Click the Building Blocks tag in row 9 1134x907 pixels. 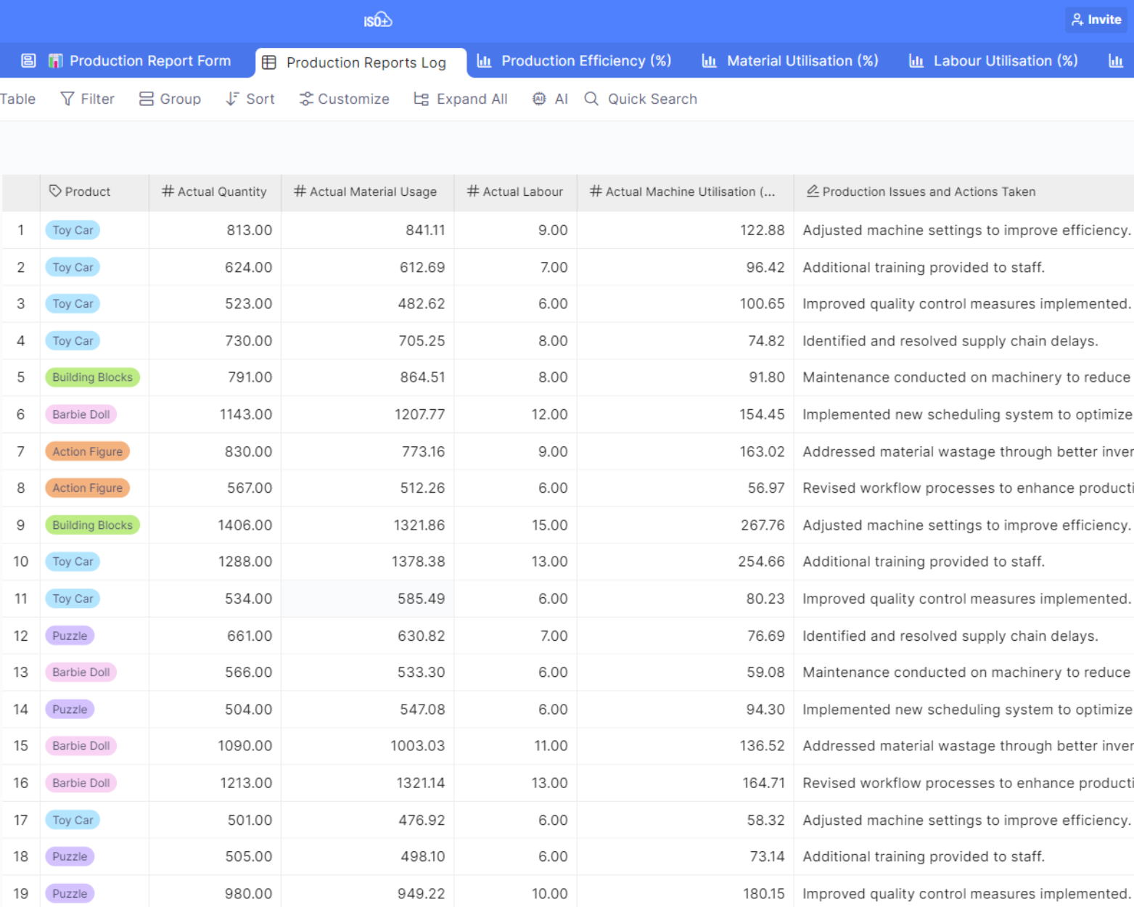click(92, 525)
